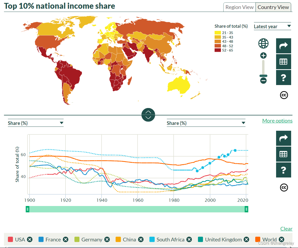Click the 52 - 65 legend swatch
The width and height of the screenshot is (298, 248).
(x=218, y=50)
